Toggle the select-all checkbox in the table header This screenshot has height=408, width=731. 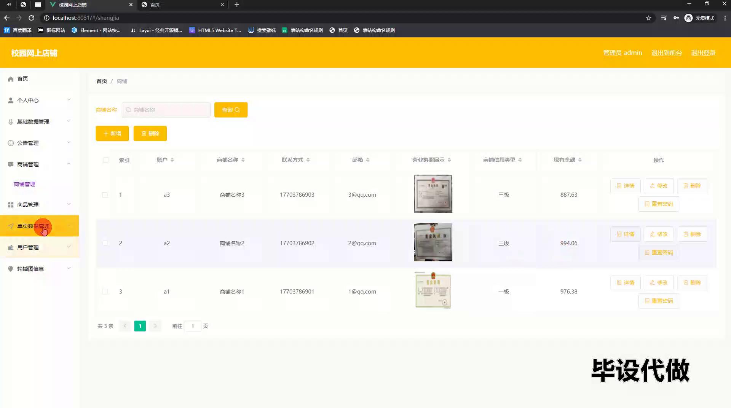(105, 160)
